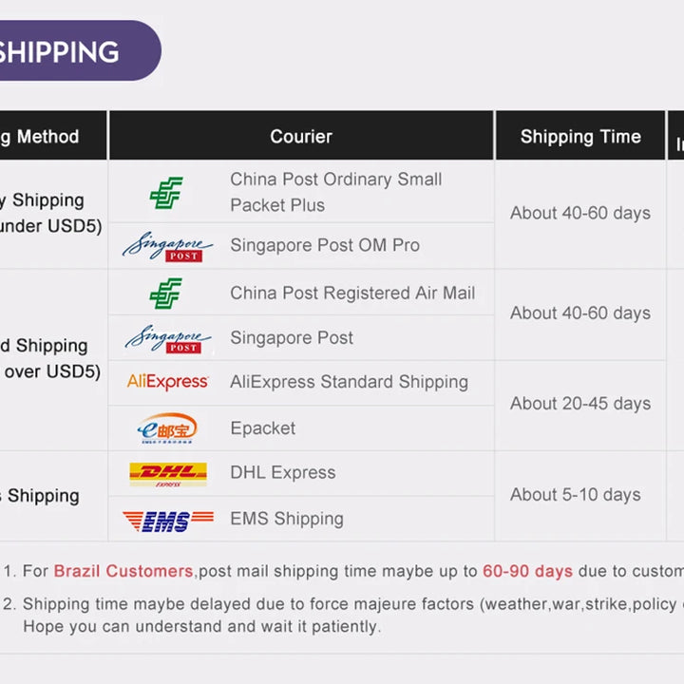The width and height of the screenshot is (684, 684).
Task: Click the Singapore Post OM Pro label
Action: pyautogui.click(x=325, y=245)
